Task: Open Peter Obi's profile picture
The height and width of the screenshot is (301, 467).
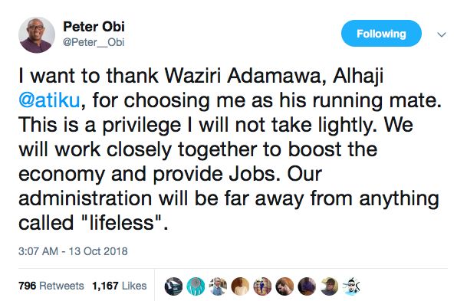Action: [x=37, y=35]
